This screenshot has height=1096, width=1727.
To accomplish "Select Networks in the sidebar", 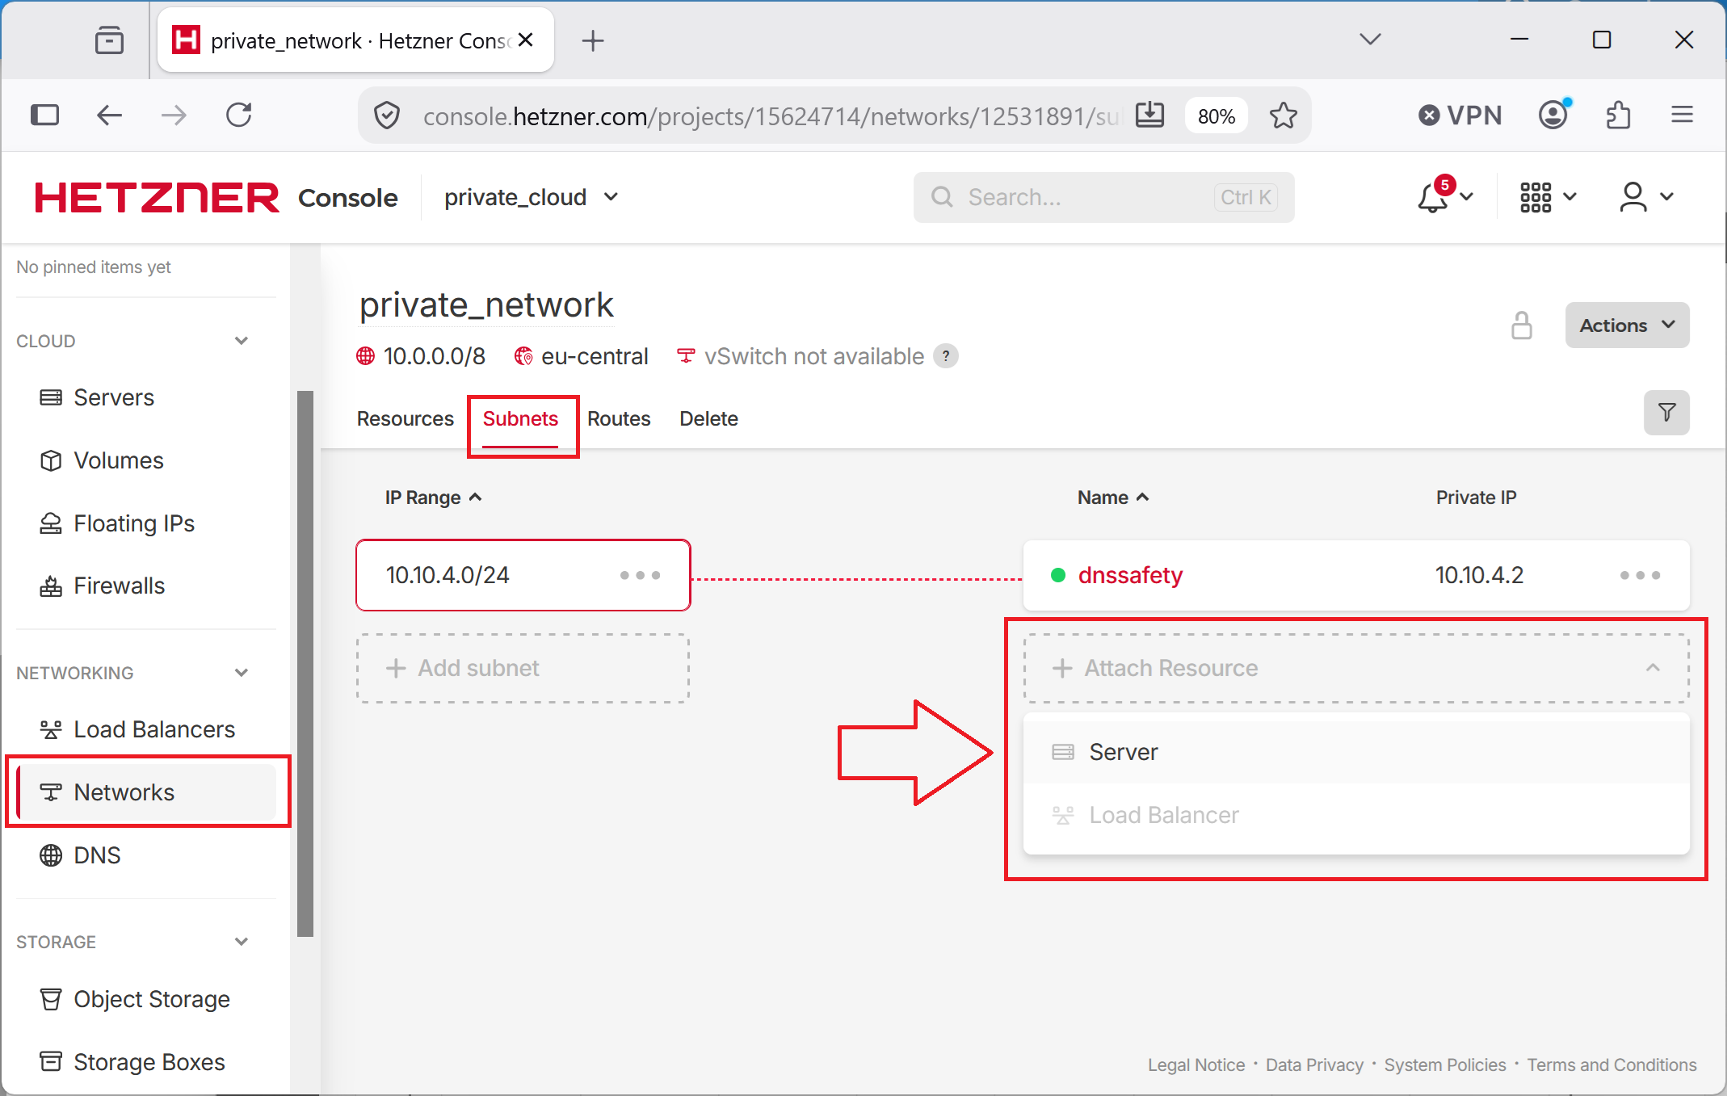I will point(145,792).
